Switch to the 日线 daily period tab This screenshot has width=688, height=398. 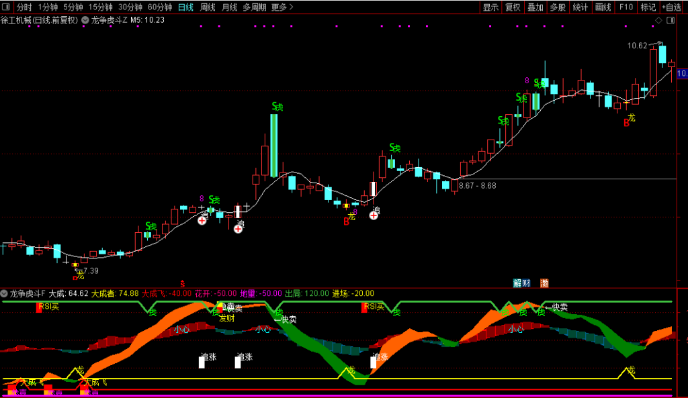(185, 7)
